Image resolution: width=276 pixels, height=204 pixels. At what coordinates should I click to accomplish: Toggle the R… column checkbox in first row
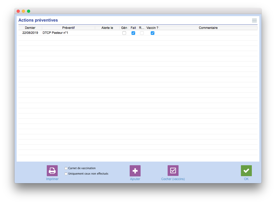[142, 33]
